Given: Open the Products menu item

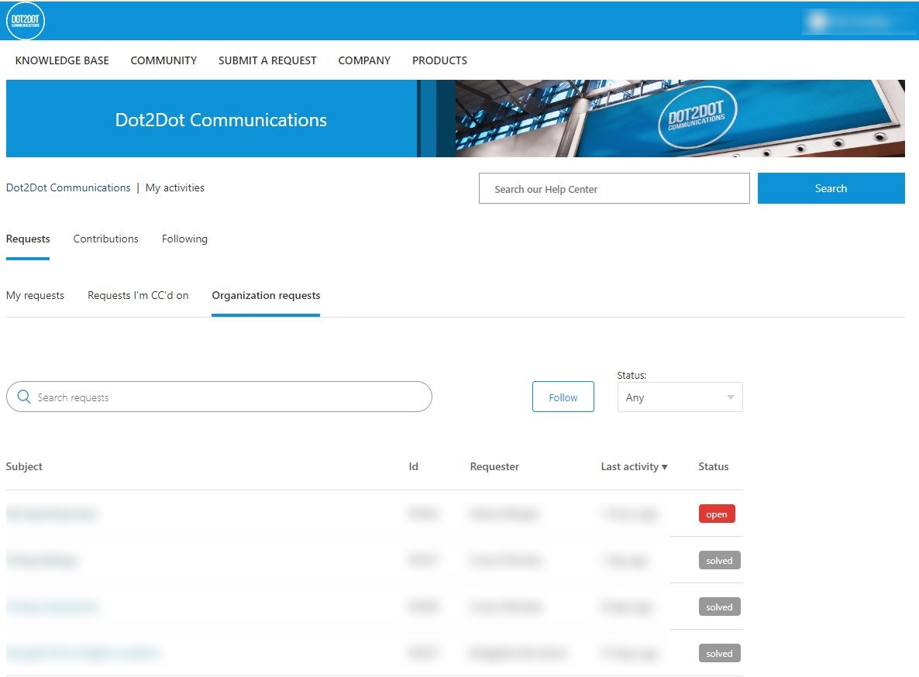Looking at the screenshot, I should (x=439, y=60).
